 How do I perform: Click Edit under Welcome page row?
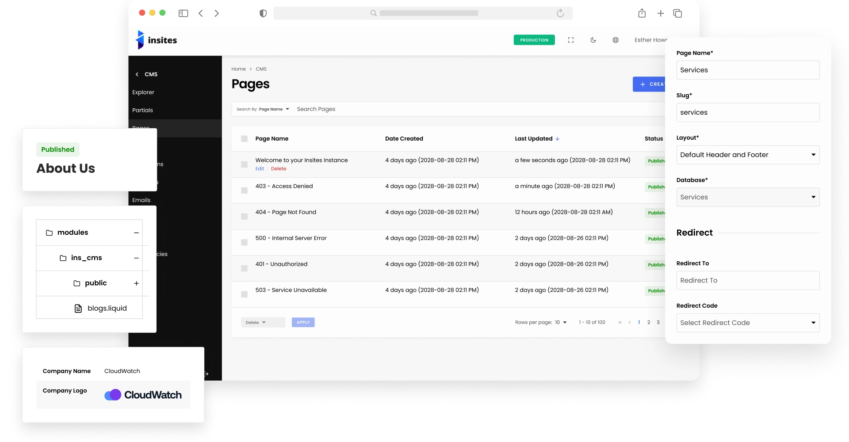coord(260,169)
